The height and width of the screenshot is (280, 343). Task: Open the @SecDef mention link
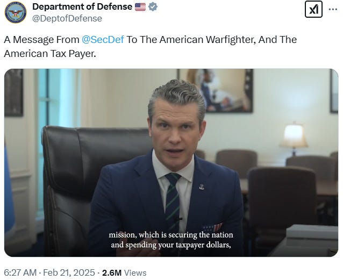point(103,40)
